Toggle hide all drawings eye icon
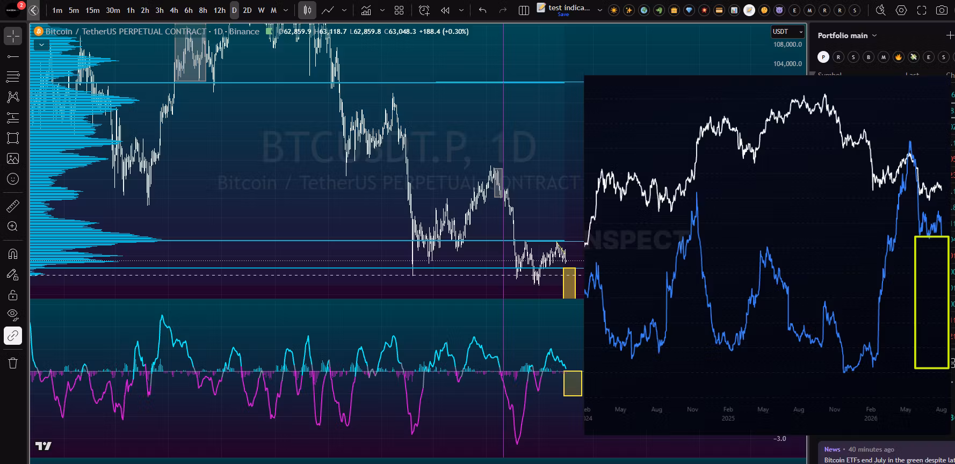 pos(13,314)
